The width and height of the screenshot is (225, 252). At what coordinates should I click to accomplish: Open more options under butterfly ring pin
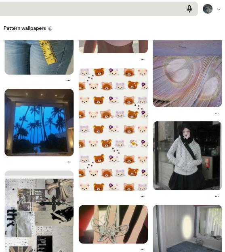[142, 250]
